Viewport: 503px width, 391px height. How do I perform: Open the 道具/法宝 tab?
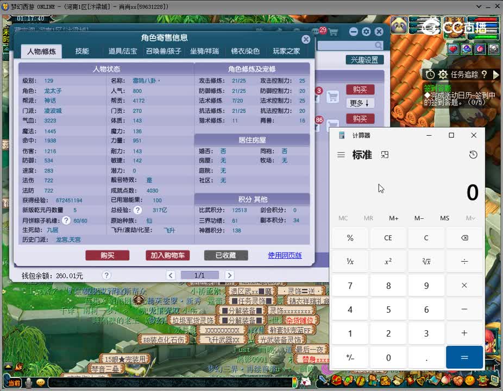[x=123, y=52]
